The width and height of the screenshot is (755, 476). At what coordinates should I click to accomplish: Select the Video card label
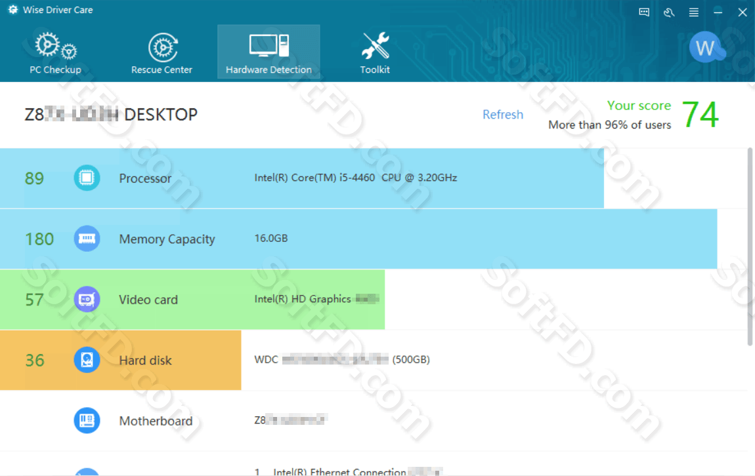(x=148, y=300)
